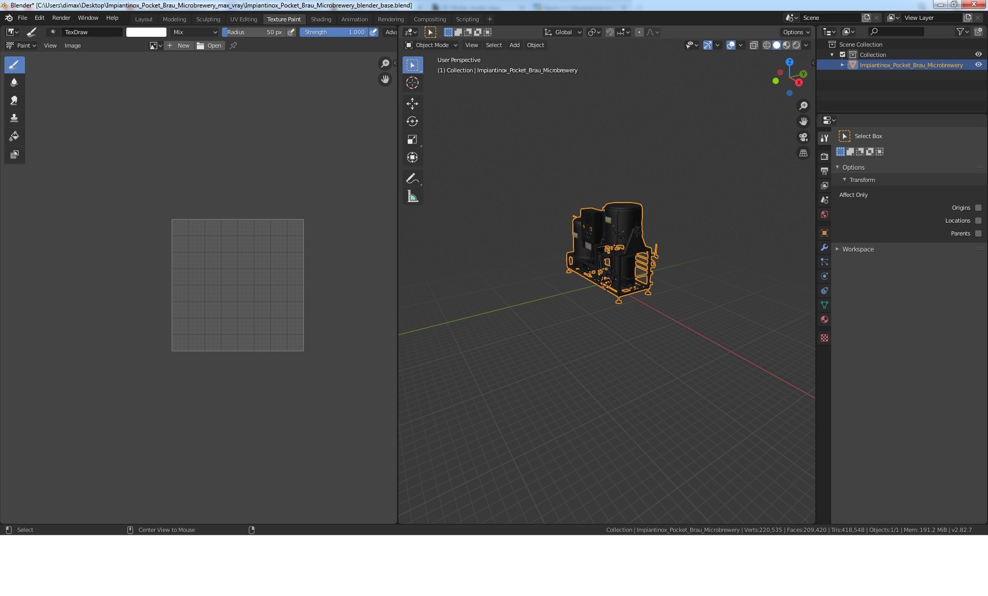This screenshot has width=988, height=596.
Task: Collapse the Collection tree arrow in outliner
Action: click(x=832, y=55)
